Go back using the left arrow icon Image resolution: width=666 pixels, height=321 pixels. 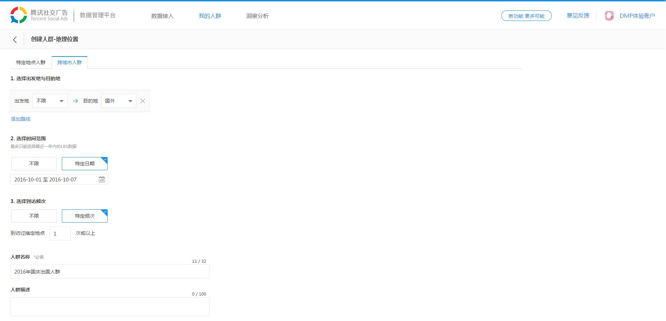tap(15, 39)
